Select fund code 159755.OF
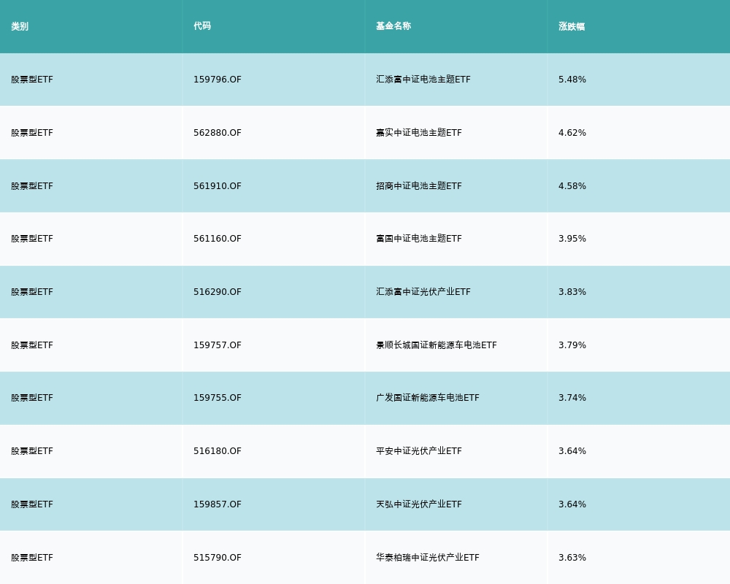The image size is (730, 584). click(x=218, y=398)
